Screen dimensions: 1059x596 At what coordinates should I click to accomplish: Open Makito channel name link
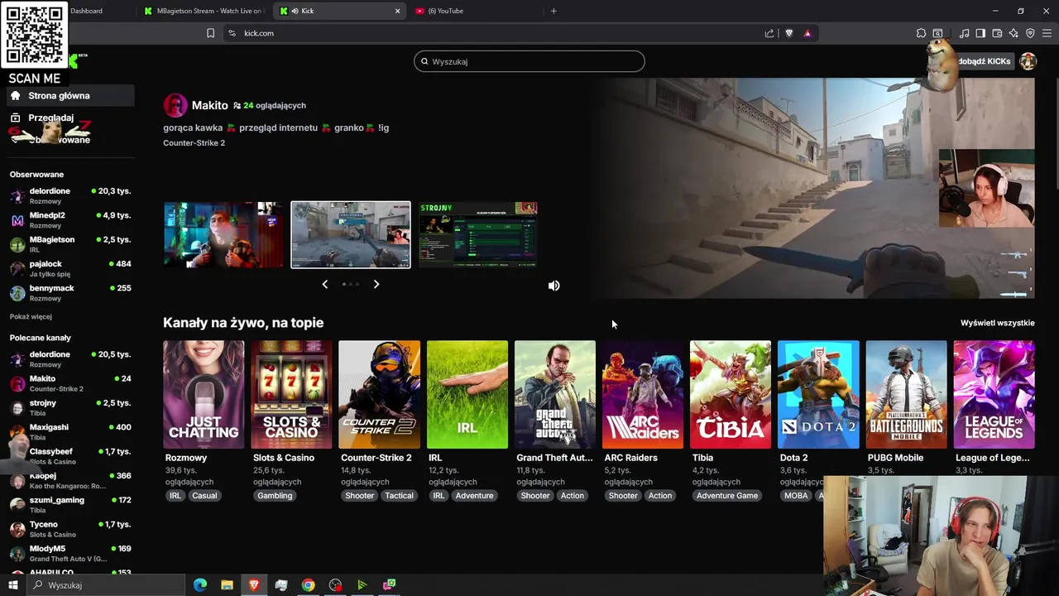[x=209, y=105]
